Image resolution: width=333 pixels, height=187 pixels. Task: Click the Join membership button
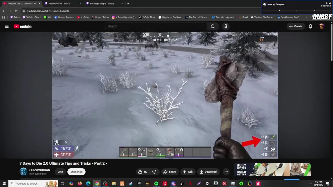pyautogui.click(x=60, y=172)
